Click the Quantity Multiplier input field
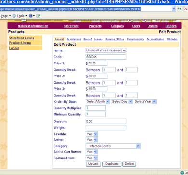Viewport: 188px width, 175px height. (x=95, y=108)
